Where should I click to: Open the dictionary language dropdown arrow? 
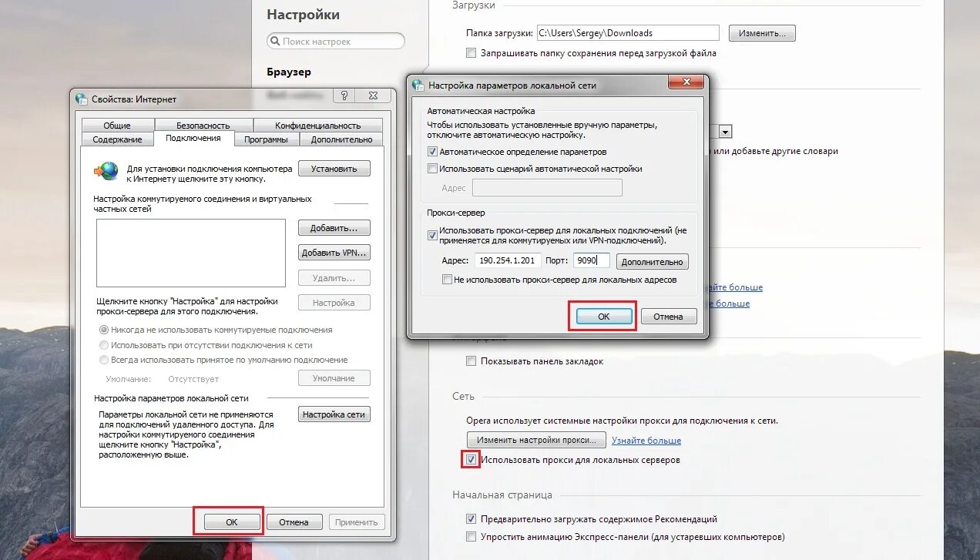726,132
